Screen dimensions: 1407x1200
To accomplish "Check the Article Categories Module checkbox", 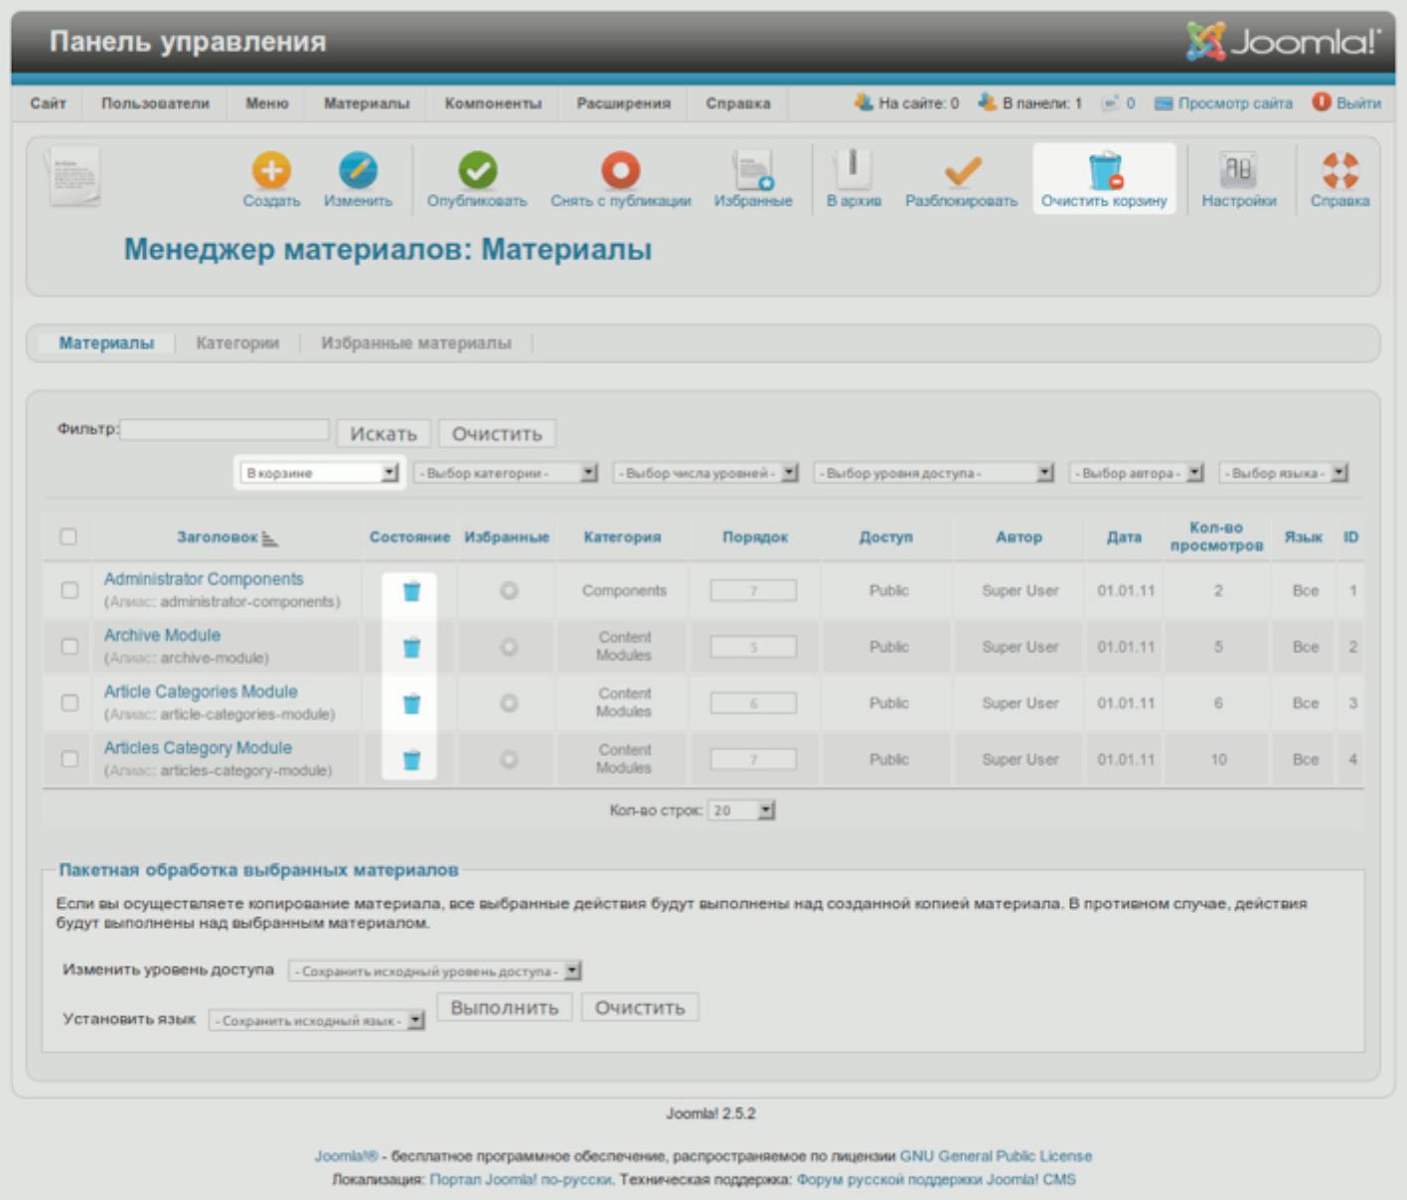I will (70, 703).
